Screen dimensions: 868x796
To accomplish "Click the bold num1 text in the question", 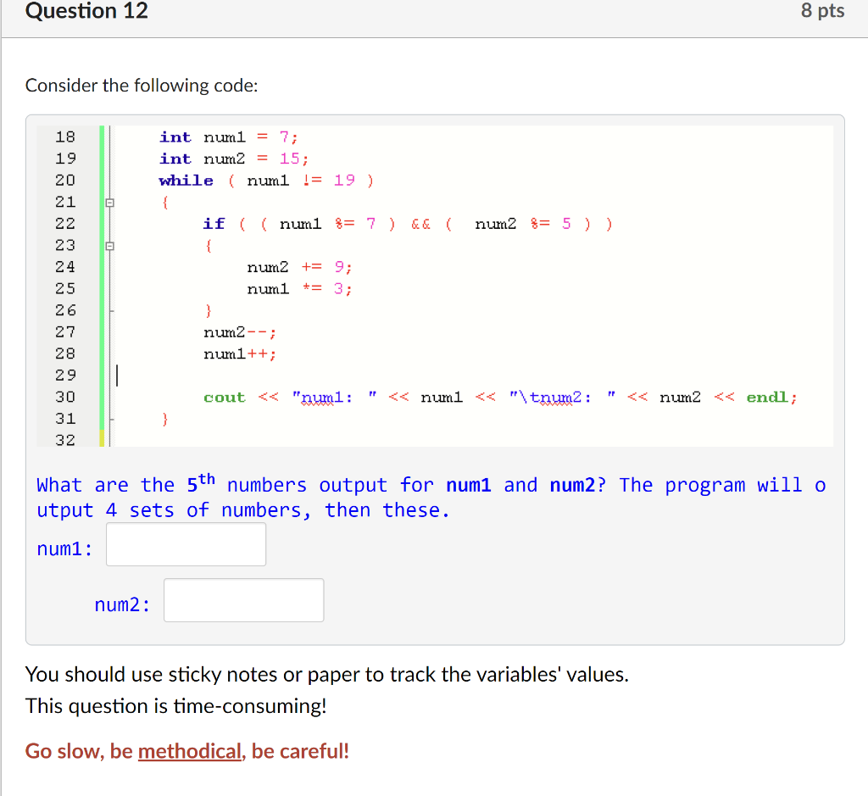I will [469, 485].
